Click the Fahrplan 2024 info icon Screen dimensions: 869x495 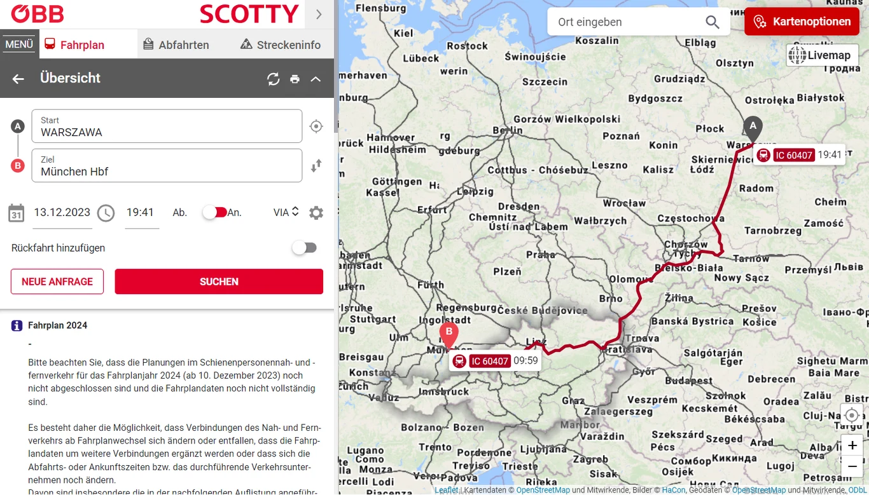click(x=17, y=325)
